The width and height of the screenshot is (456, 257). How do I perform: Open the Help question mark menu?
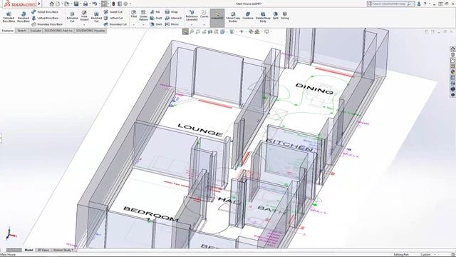(x=425, y=4)
